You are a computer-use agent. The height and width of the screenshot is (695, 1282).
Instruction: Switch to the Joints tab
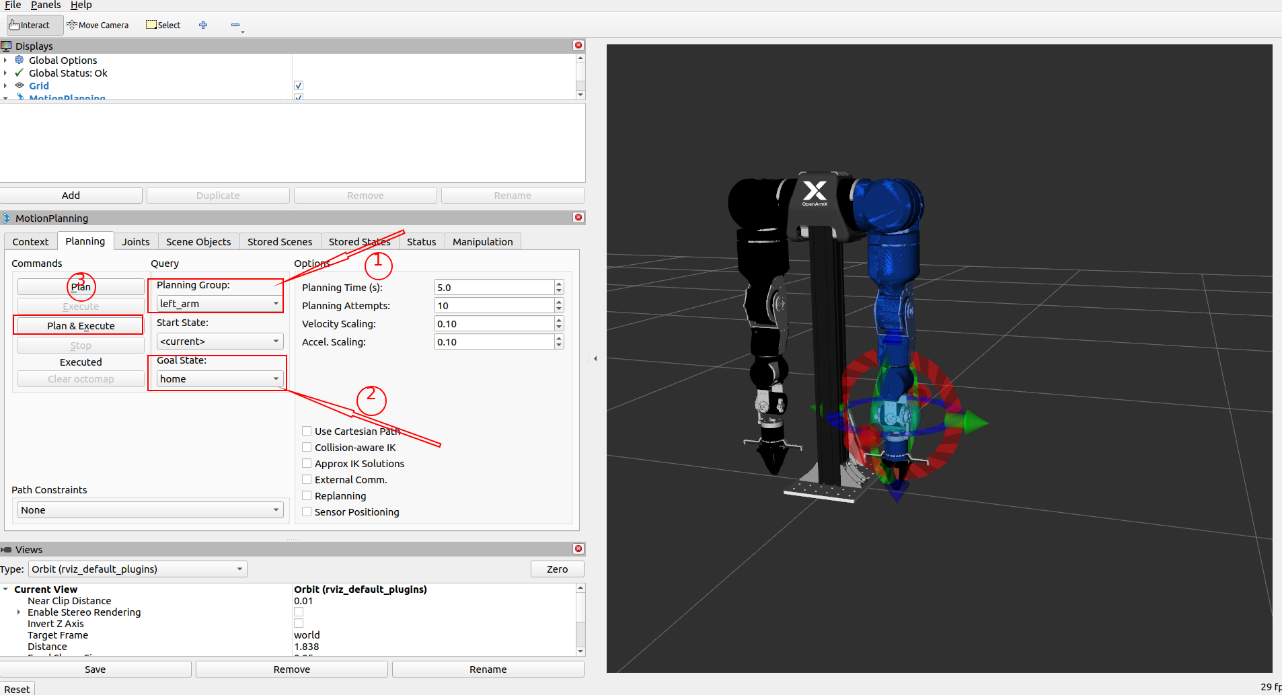(x=136, y=242)
